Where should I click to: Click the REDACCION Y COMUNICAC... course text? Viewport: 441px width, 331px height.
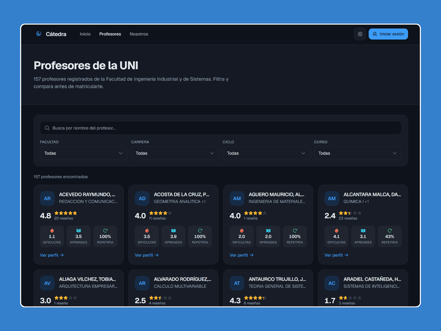(x=88, y=202)
